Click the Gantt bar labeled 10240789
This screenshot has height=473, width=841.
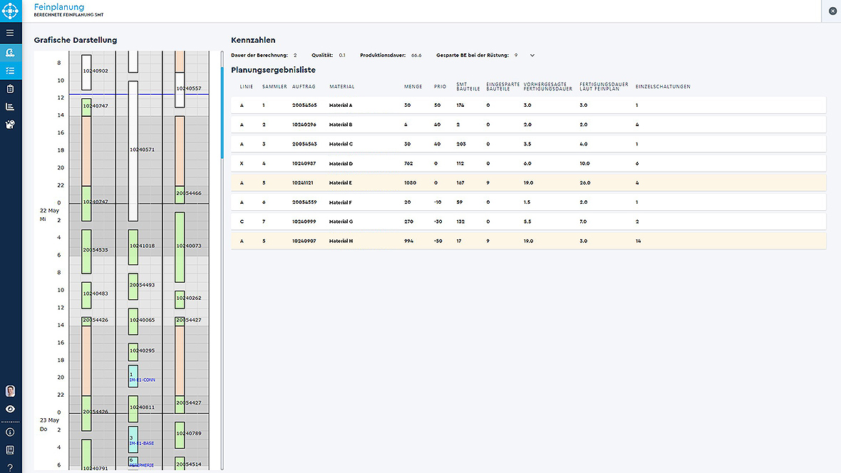[x=180, y=435]
